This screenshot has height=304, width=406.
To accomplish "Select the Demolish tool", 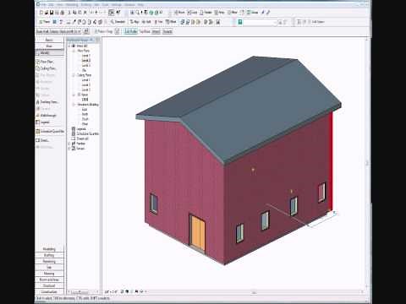I will (x=118, y=22).
